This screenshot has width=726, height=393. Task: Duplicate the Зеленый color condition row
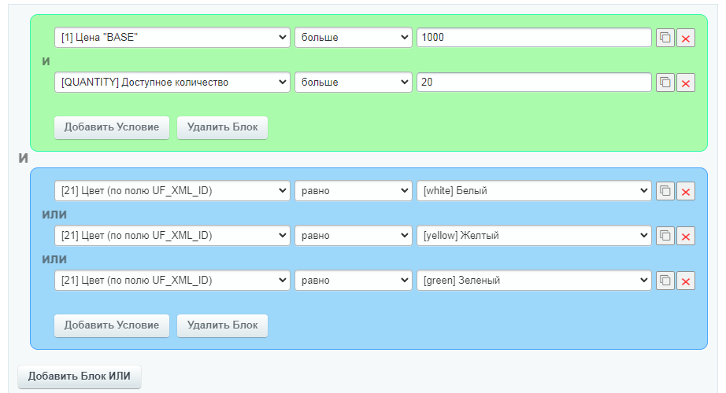(x=665, y=281)
